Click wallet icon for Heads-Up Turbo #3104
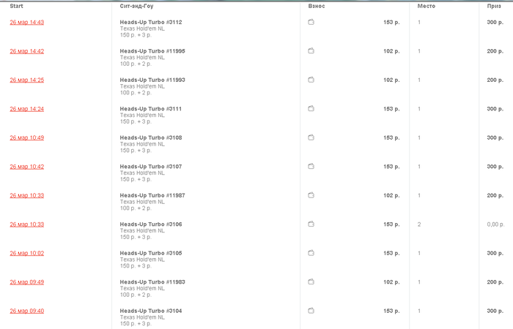The image size is (513, 329). (x=311, y=311)
